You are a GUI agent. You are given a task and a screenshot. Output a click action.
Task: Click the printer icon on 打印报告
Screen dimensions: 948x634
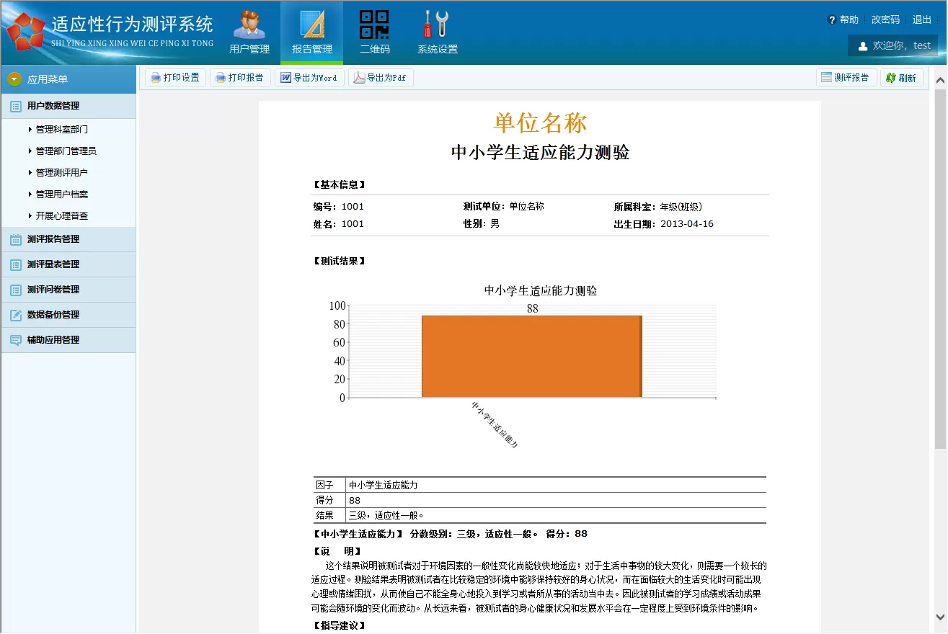point(221,78)
